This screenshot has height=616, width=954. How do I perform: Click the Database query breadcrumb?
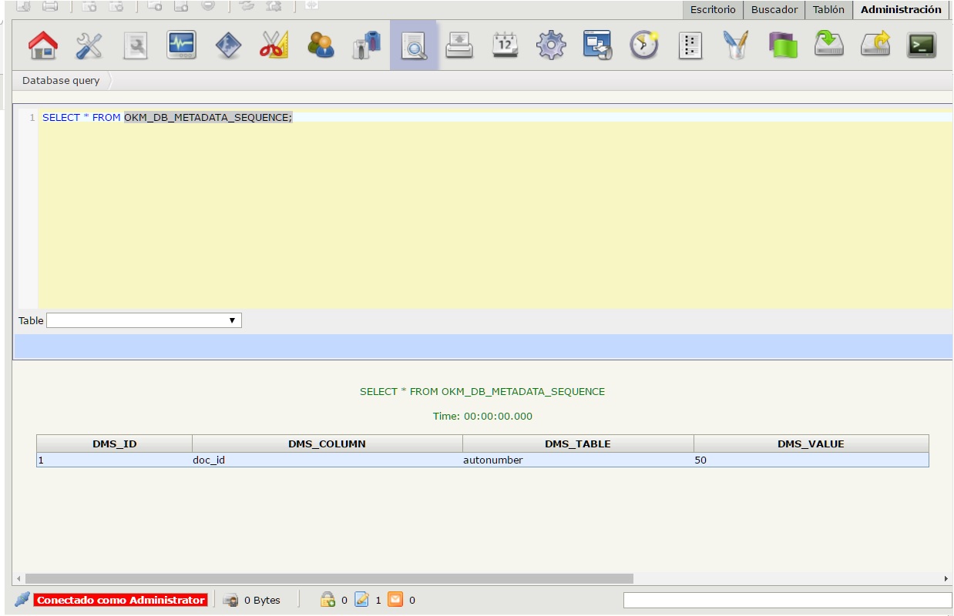[61, 81]
